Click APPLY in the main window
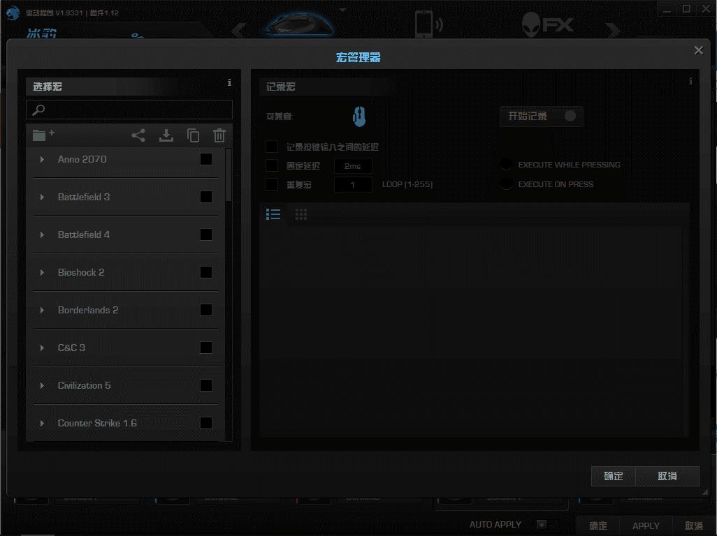Image resolution: width=717 pixels, height=536 pixels. coord(646,526)
